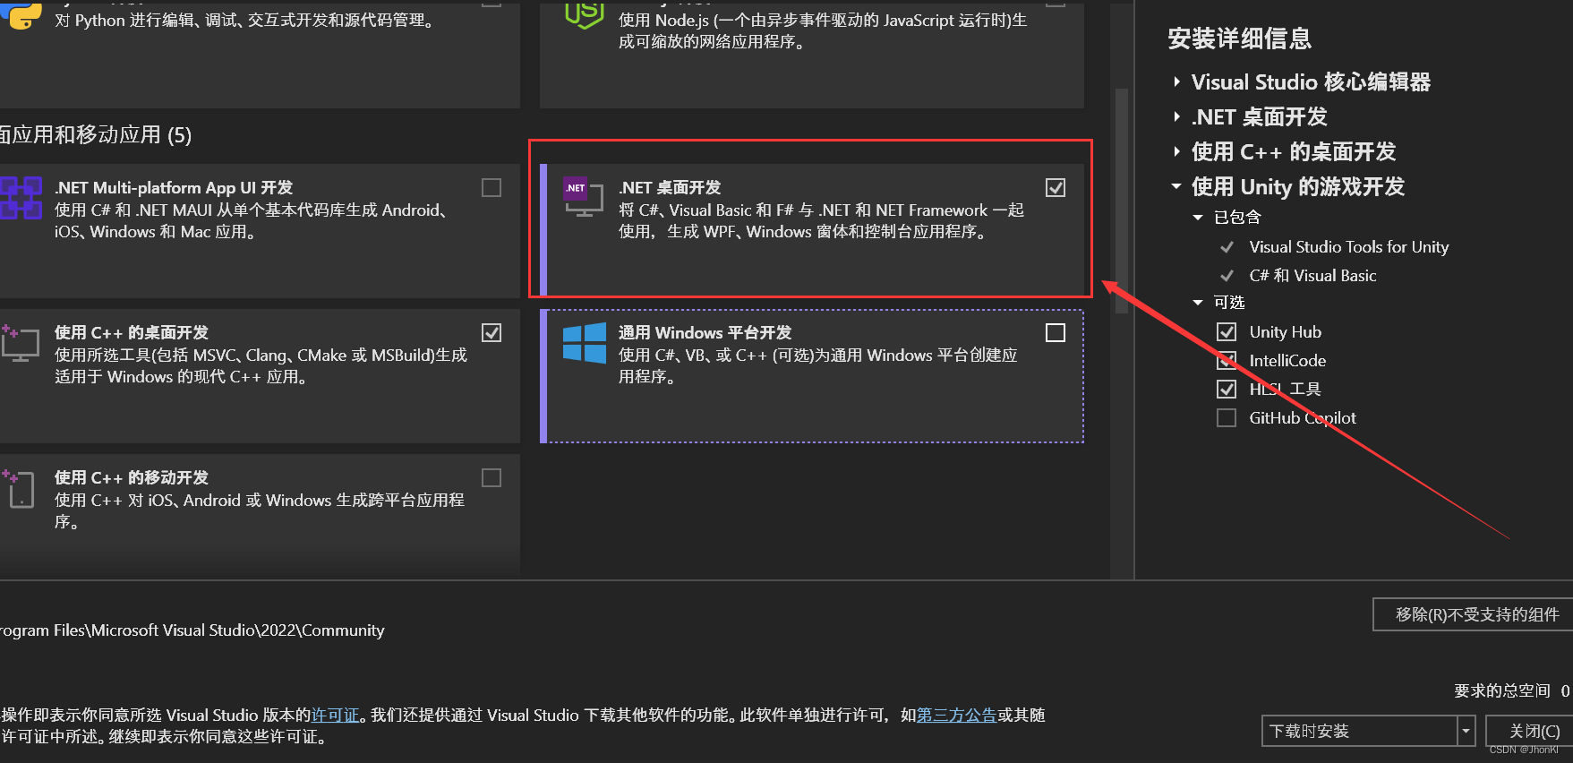The width and height of the screenshot is (1573, 763).
Task: Expand Visual Studio 核心编辑器 details
Action: pyautogui.click(x=1176, y=82)
